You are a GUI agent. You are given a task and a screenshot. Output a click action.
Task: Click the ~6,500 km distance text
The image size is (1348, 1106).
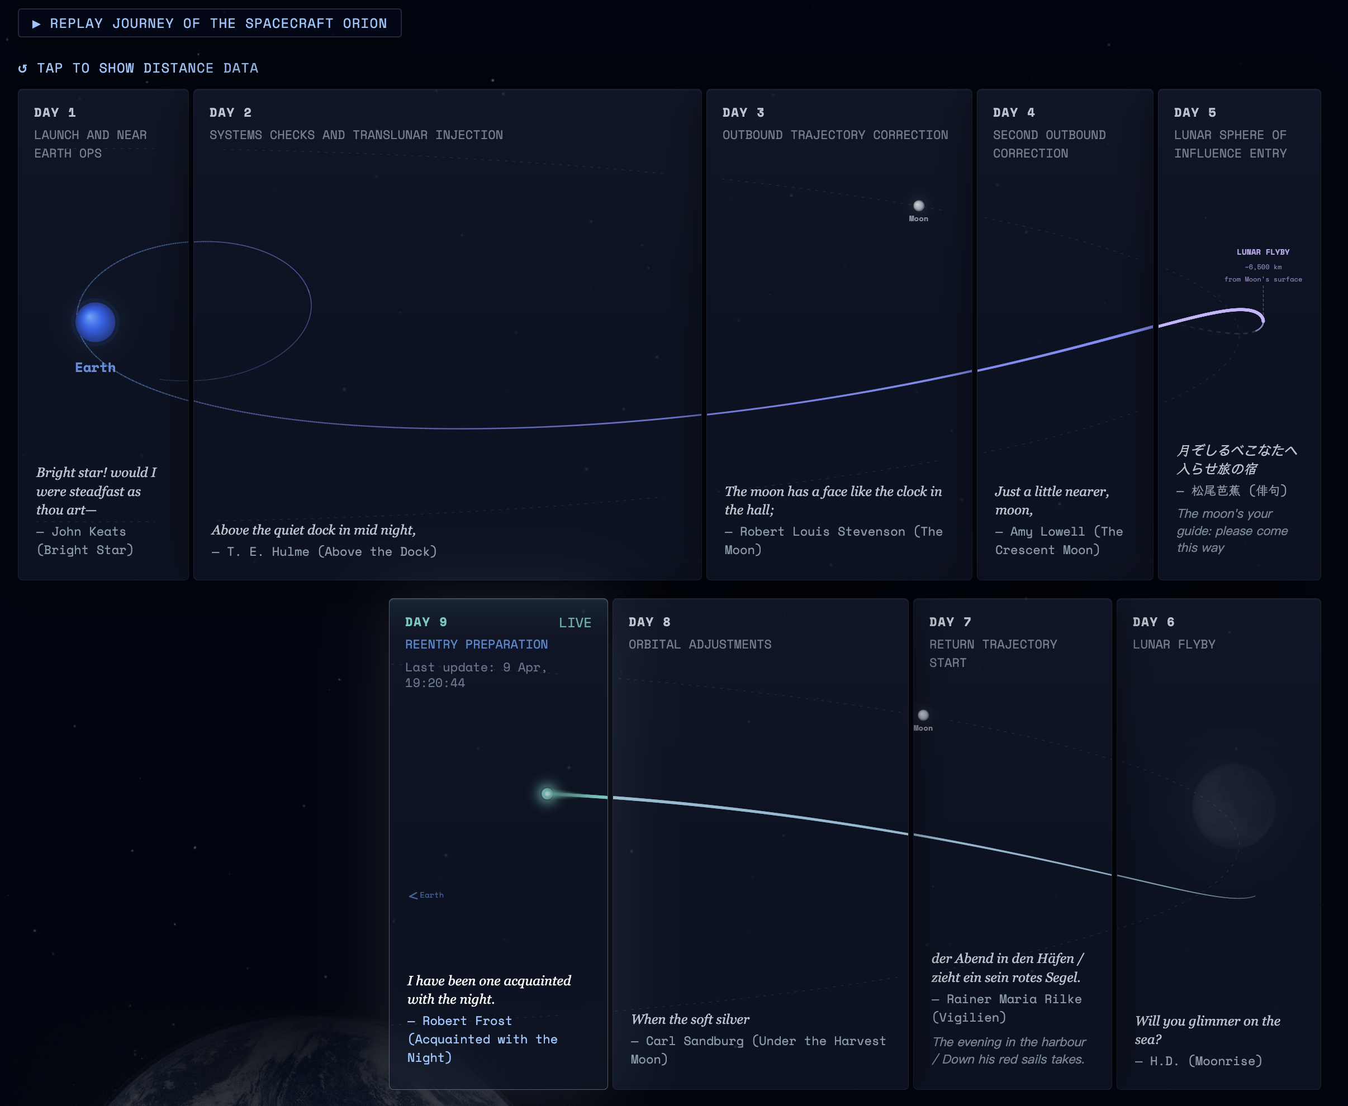coord(1262,267)
